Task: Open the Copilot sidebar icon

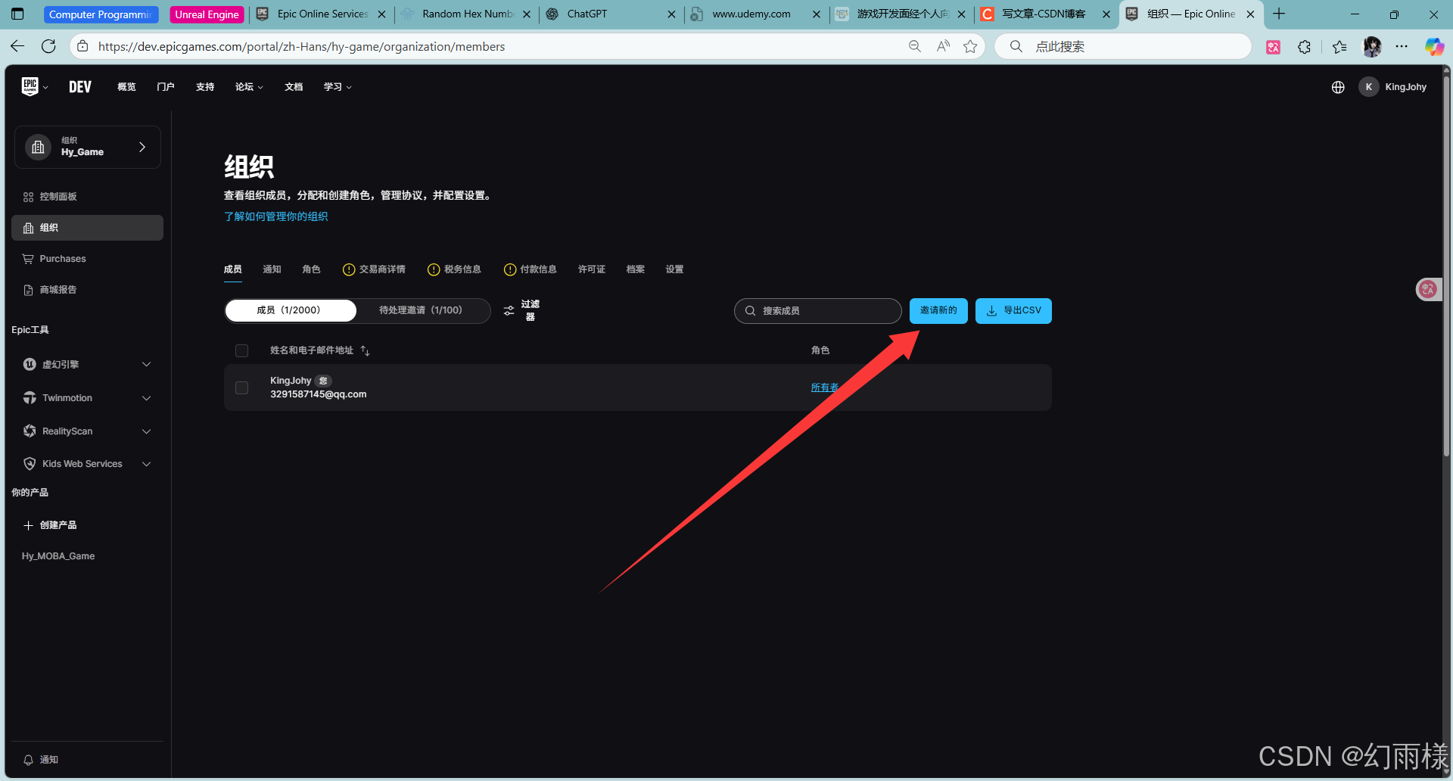Action: coord(1434,47)
